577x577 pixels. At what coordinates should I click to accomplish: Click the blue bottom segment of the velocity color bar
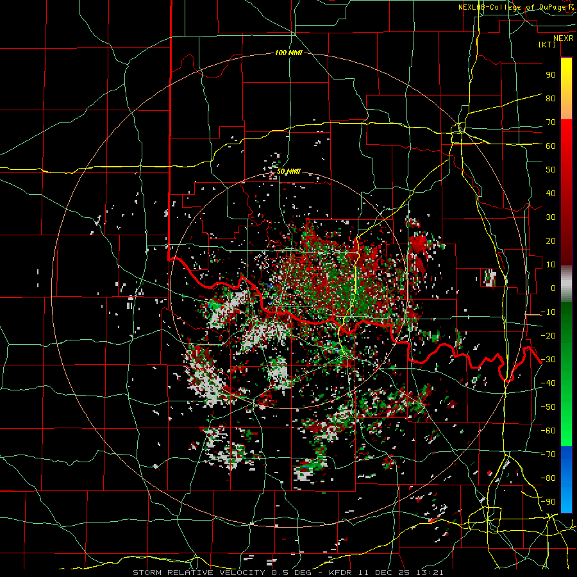566,479
